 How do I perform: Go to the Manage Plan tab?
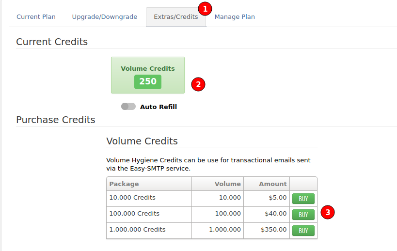pos(235,17)
